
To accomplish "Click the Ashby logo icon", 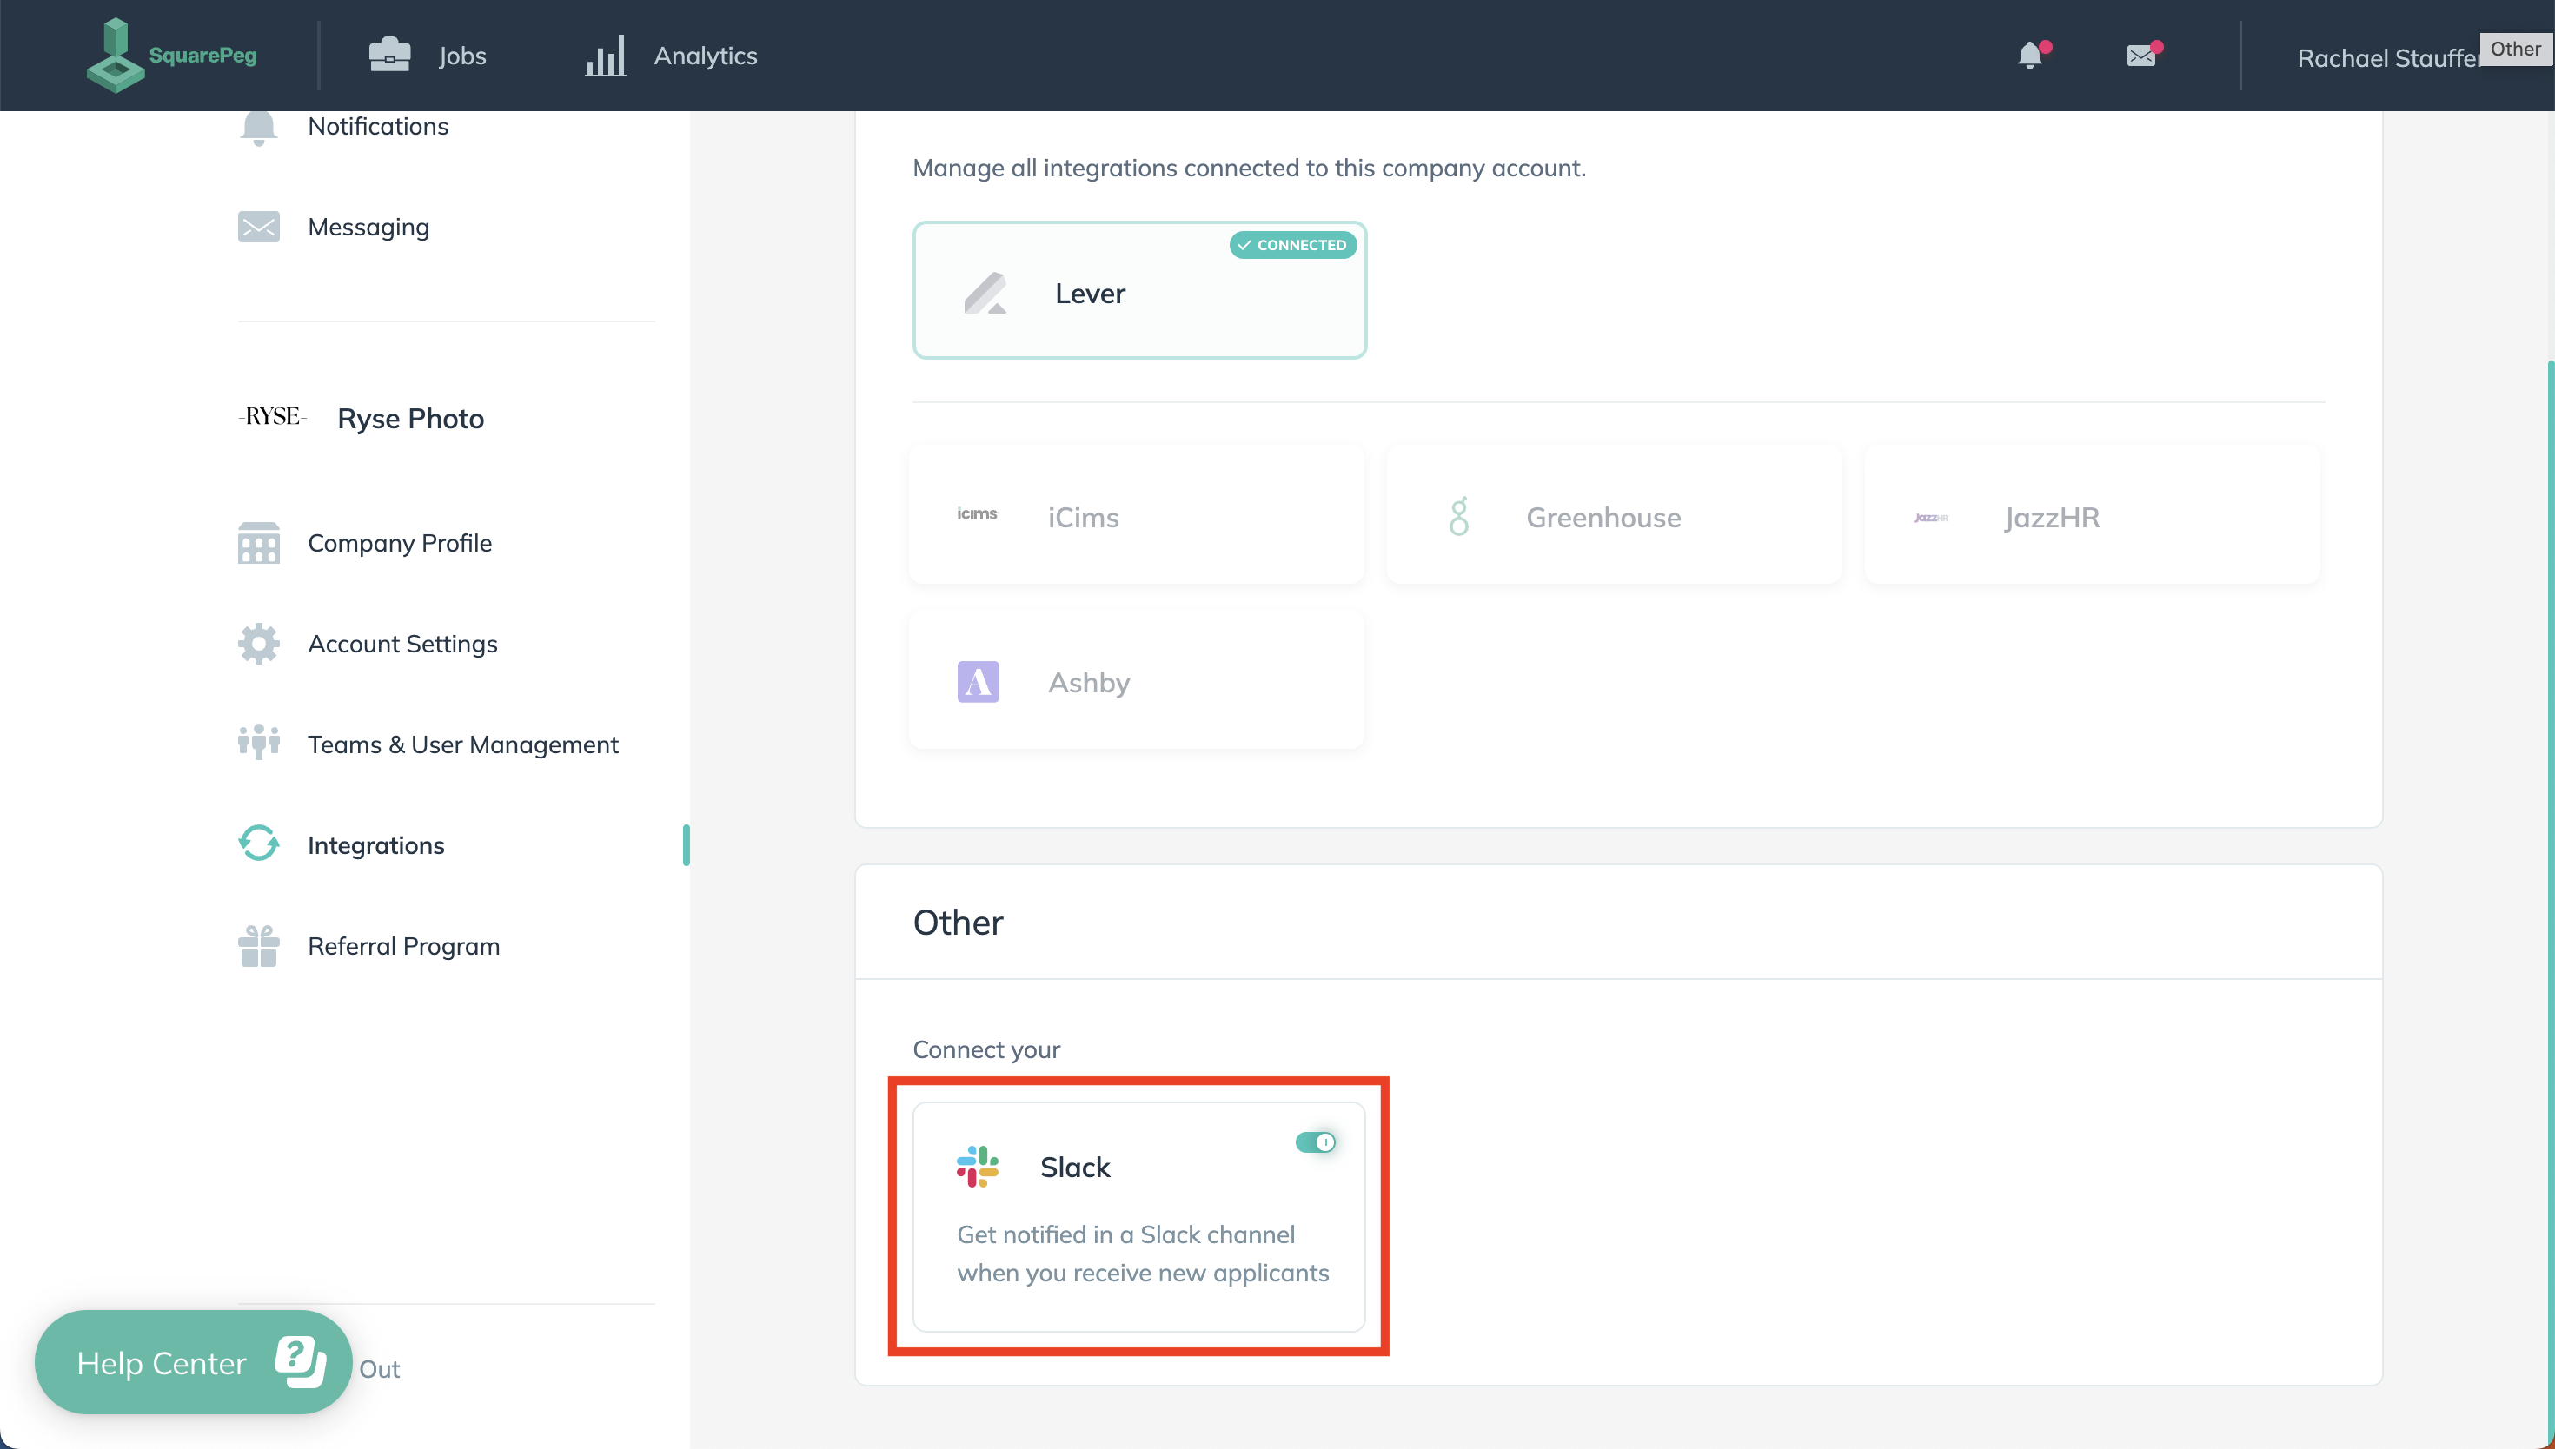I will tap(979, 682).
